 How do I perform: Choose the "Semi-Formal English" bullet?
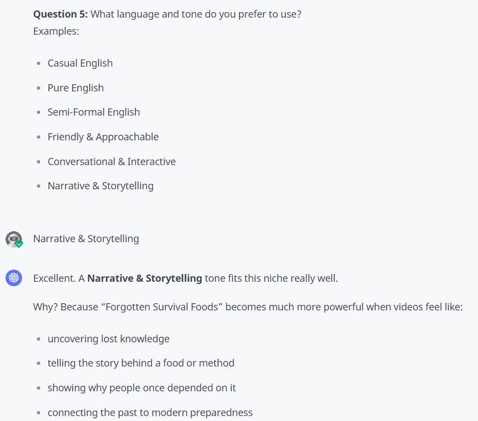(94, 112)
